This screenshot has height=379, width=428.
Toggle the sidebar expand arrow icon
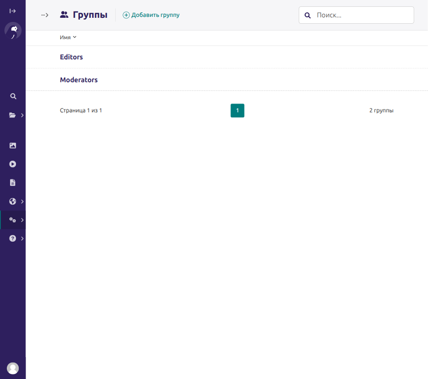click(13, 11)
